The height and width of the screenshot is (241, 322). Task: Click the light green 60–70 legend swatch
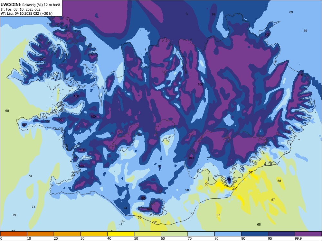click(x=174, y=234)
